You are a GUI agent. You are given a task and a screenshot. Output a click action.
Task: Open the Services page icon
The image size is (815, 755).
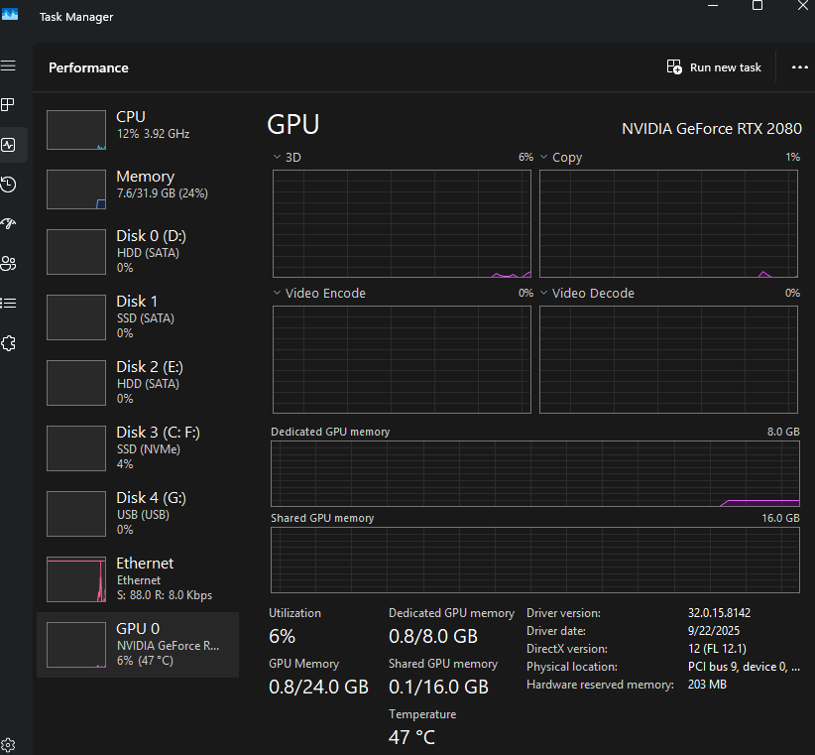pyautogui.click(x=8, y=343)
